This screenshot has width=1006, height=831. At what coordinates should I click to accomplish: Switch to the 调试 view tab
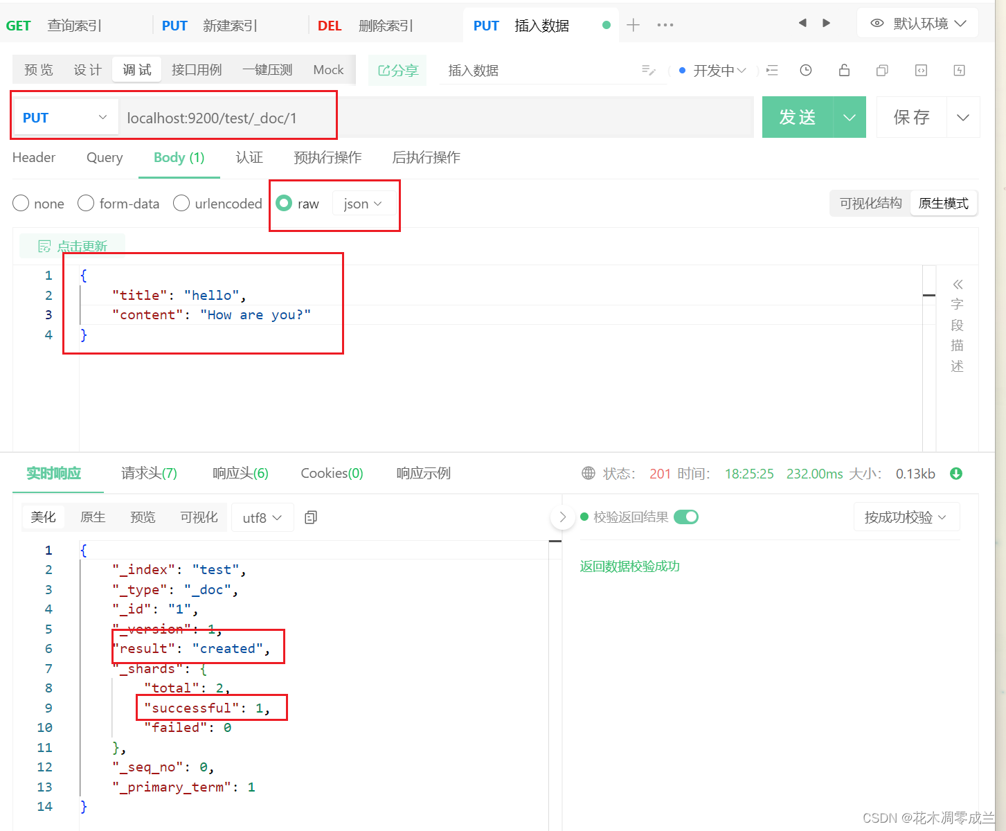click(x=137, y=70)
